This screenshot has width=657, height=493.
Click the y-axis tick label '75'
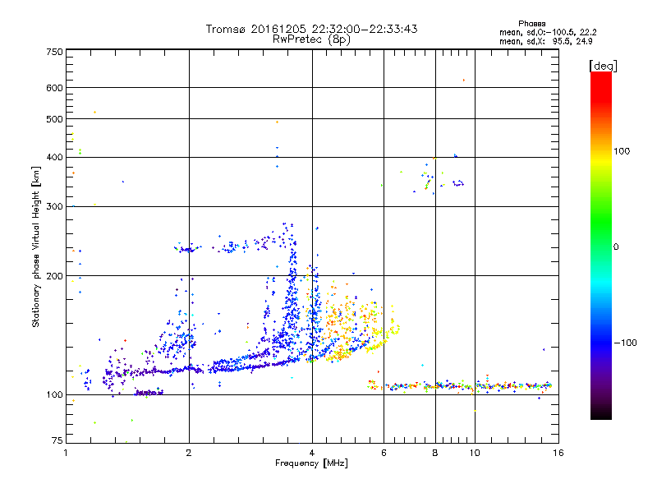pyautogui.click(x=57, y=440)
